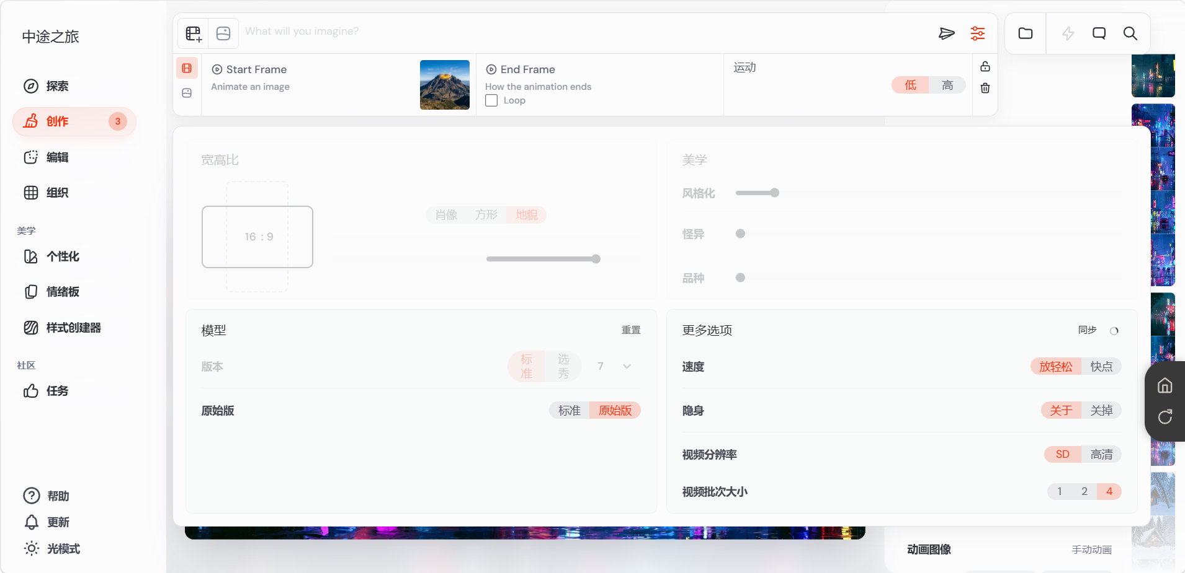Select 选秀 version option
This screenshot has width=1185, height=573.
pyautogui.click(x=563, y=367)
